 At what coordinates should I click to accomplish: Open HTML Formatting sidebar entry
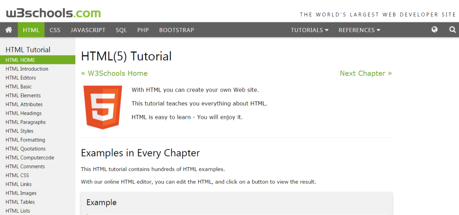click(x=26, y=140)
